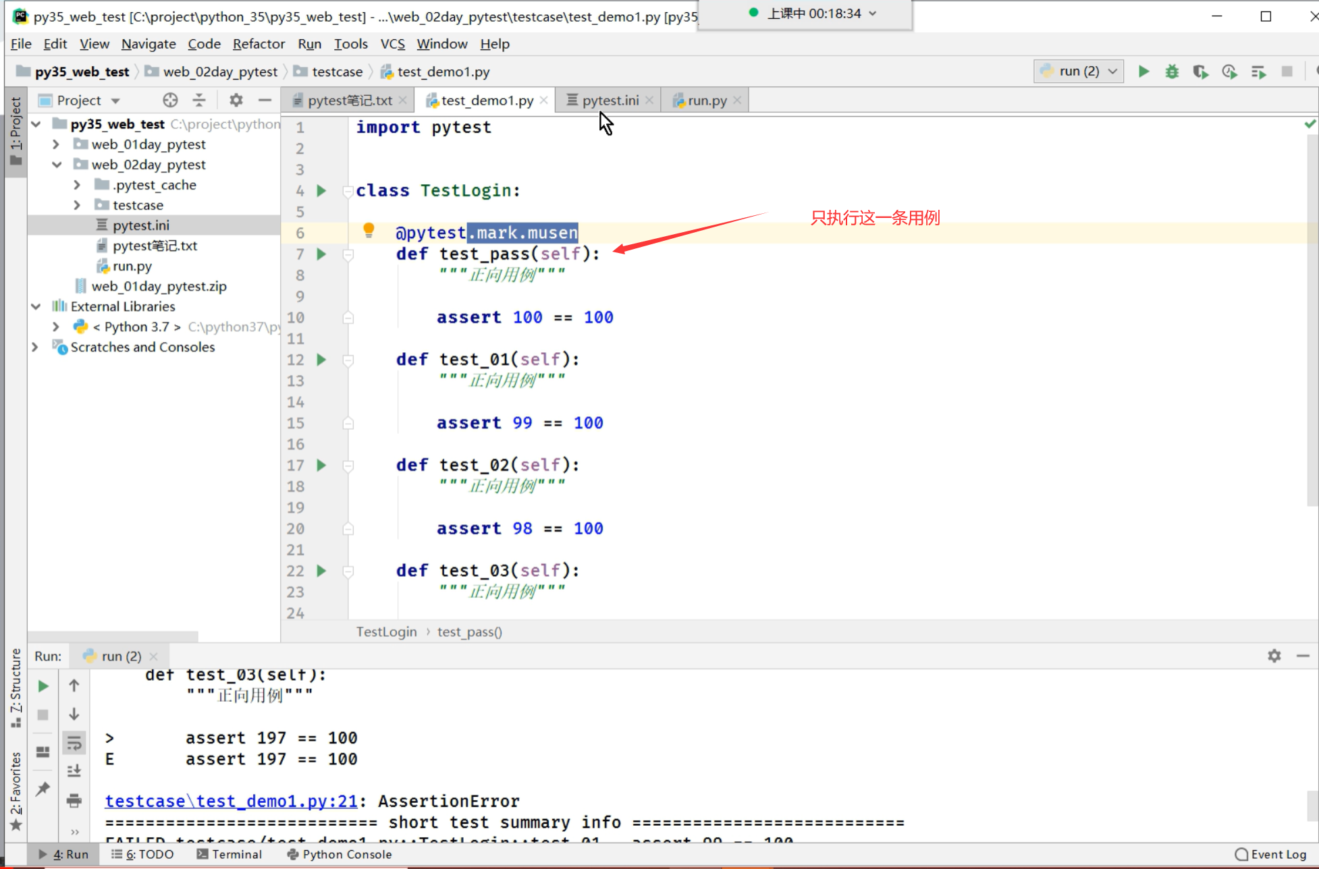Viewport: 1319px width, 869px height.
Task: Click Run with Coverage icon
Action: (x=1200, y=72)
